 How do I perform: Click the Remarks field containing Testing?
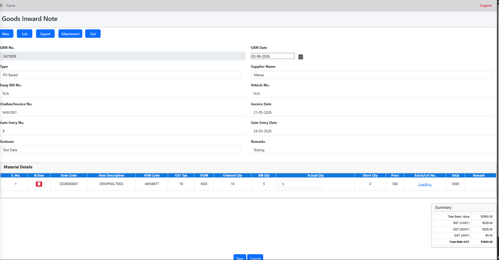pos(374,150)
